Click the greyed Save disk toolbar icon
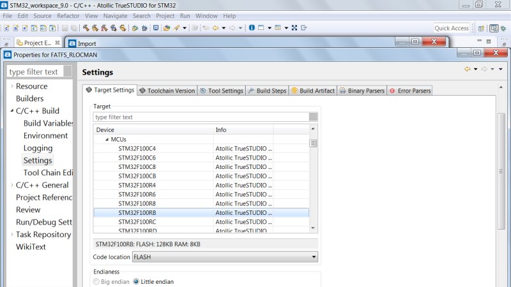 (65, 28)
